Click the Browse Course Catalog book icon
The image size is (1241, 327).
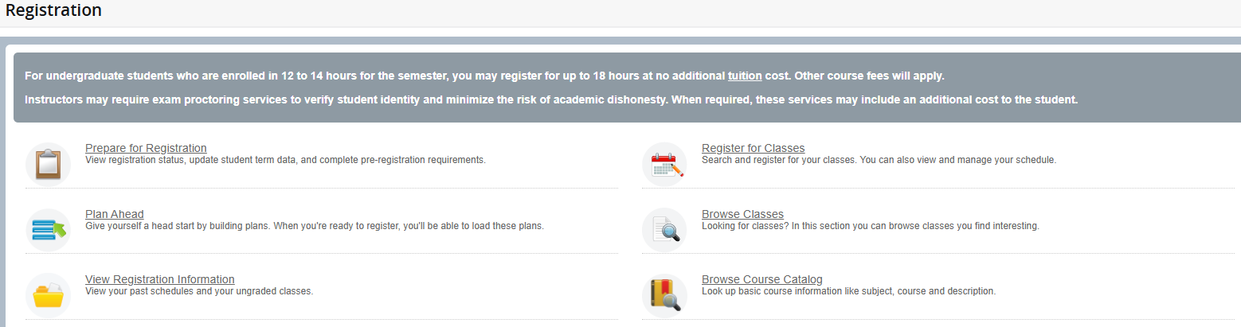[664, 295]
